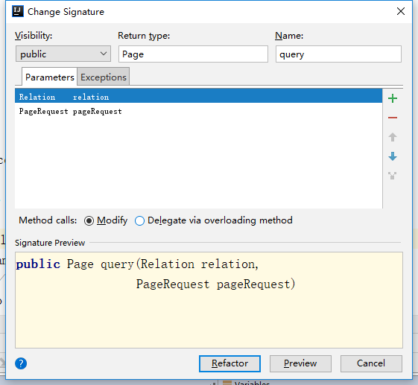Click inside the Signature Preview text area
This screenshot has width=418, height=385.
pos(209,300)
